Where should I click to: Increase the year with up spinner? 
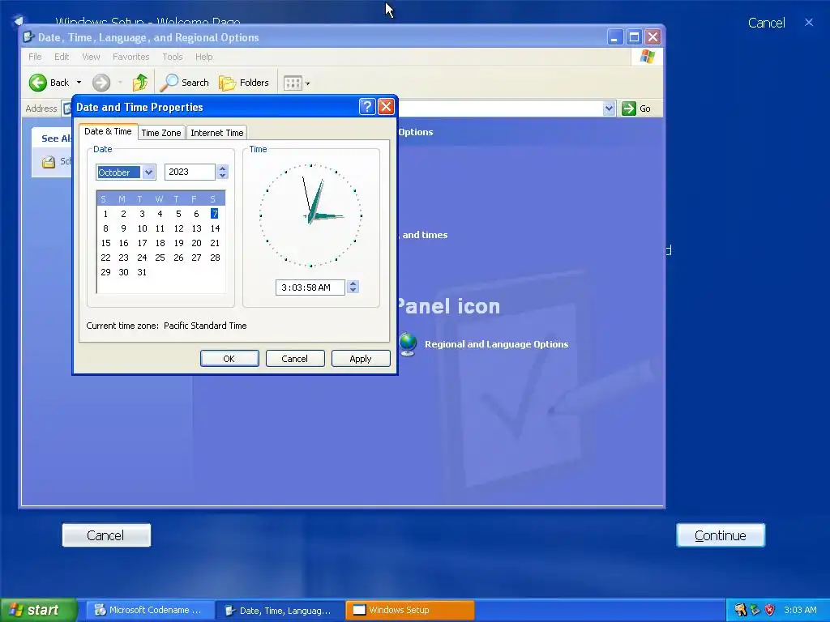point(222,168)
